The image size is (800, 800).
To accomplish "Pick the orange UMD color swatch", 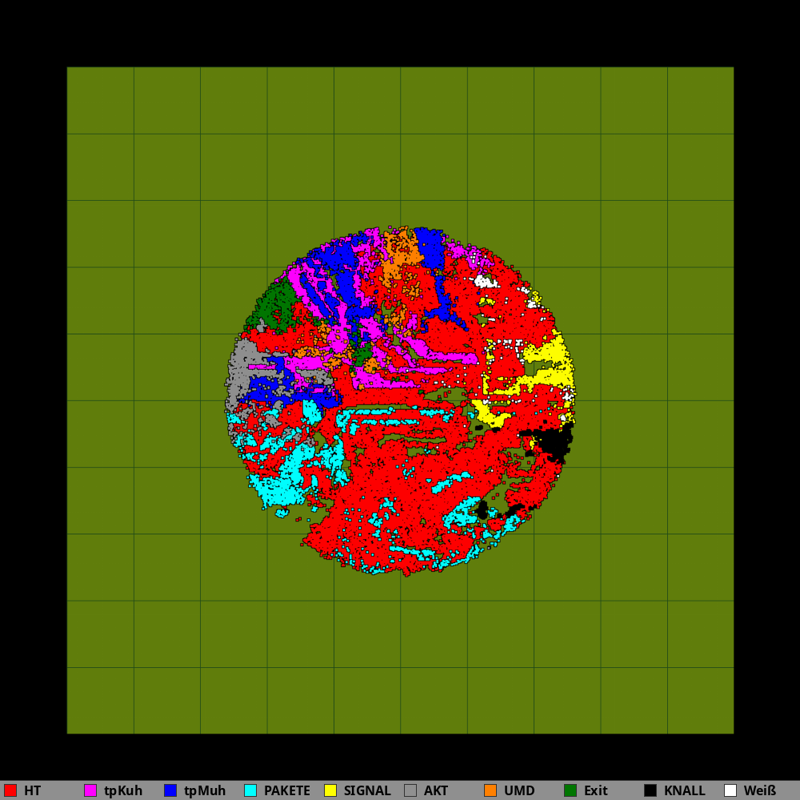I will [x=490, y=790].
